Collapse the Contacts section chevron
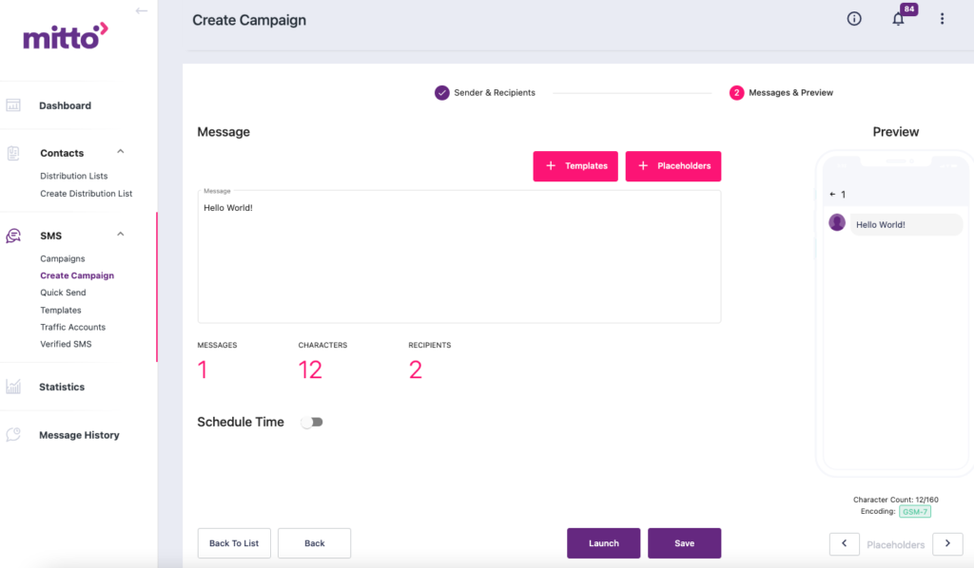 point(120,151)
